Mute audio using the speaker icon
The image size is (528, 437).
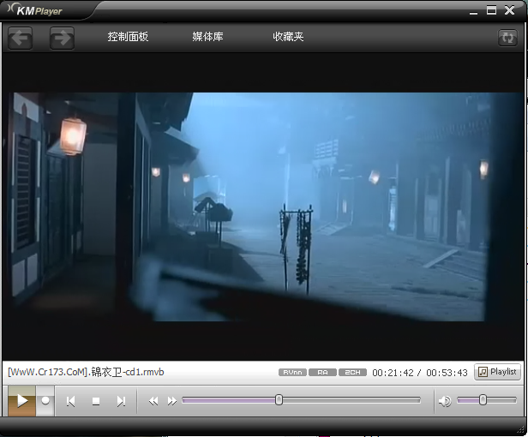pos(444,400)
